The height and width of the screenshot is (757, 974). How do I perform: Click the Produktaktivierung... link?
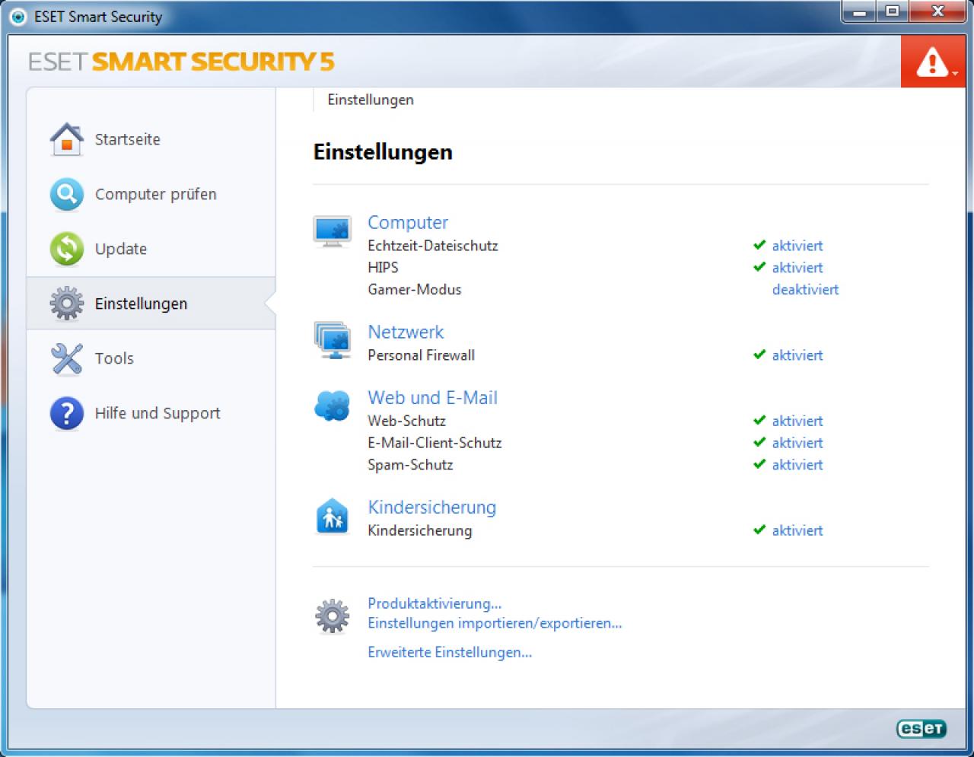[434, 603]
